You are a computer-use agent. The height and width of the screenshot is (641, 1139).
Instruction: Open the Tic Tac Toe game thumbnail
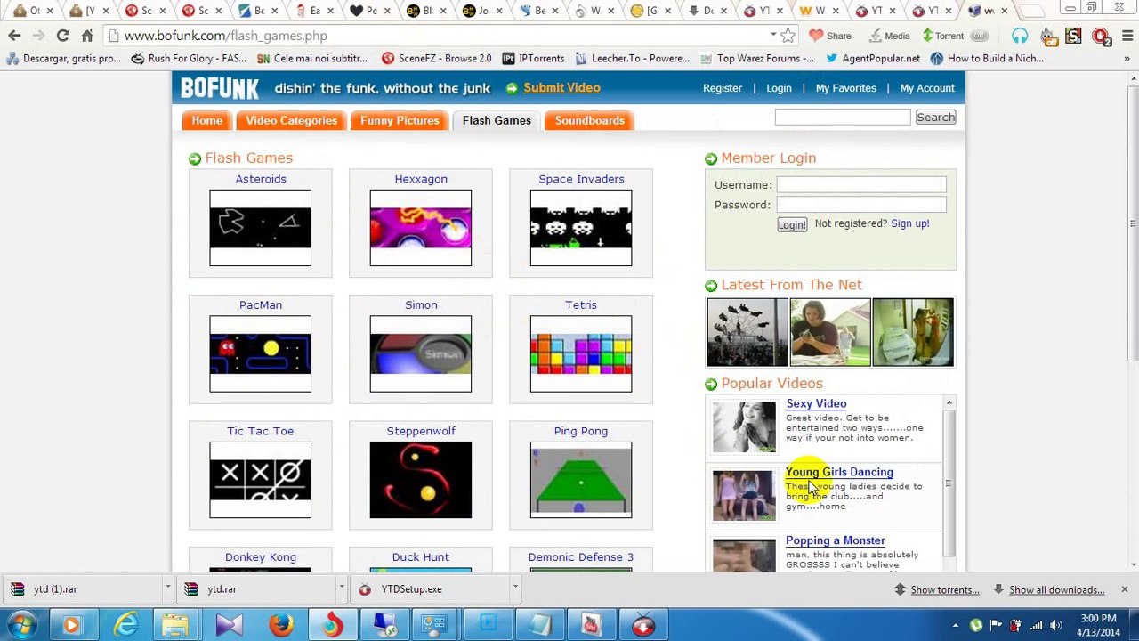tap(260, 480)
